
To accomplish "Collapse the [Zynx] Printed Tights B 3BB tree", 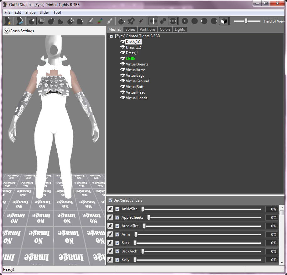I will [111, 36].
